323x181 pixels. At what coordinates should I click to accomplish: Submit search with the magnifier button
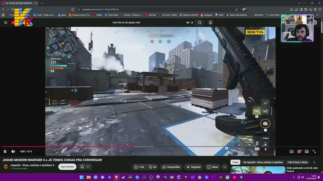(x=200, y=22)
